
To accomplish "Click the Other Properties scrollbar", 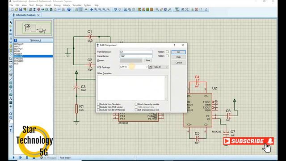I will click(x=166, y=88).
